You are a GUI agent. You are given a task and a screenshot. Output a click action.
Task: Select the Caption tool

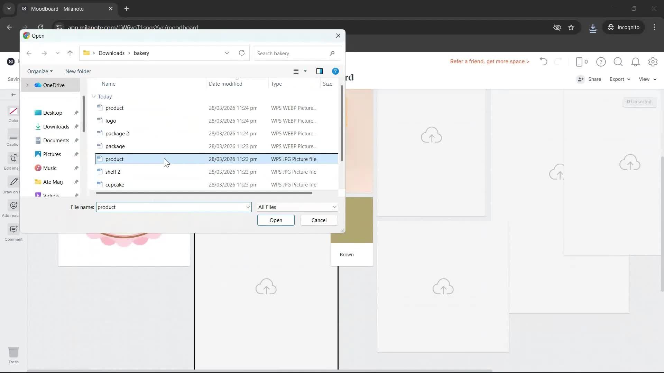coord(13,137)
